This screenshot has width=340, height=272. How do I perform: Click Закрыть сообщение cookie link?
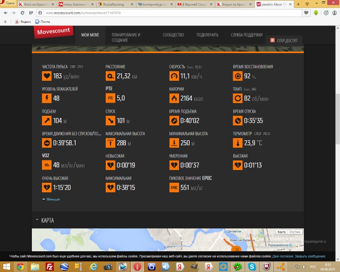310,257
